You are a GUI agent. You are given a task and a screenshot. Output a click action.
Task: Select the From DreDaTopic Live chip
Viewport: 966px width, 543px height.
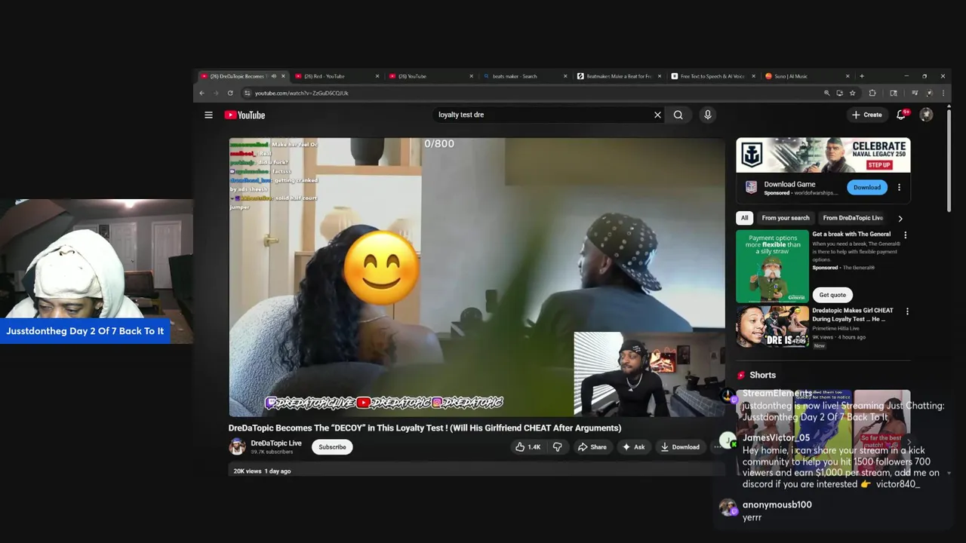coord(853,218)
